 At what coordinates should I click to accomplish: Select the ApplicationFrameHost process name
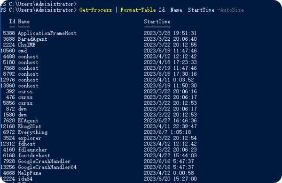point(47,33)
